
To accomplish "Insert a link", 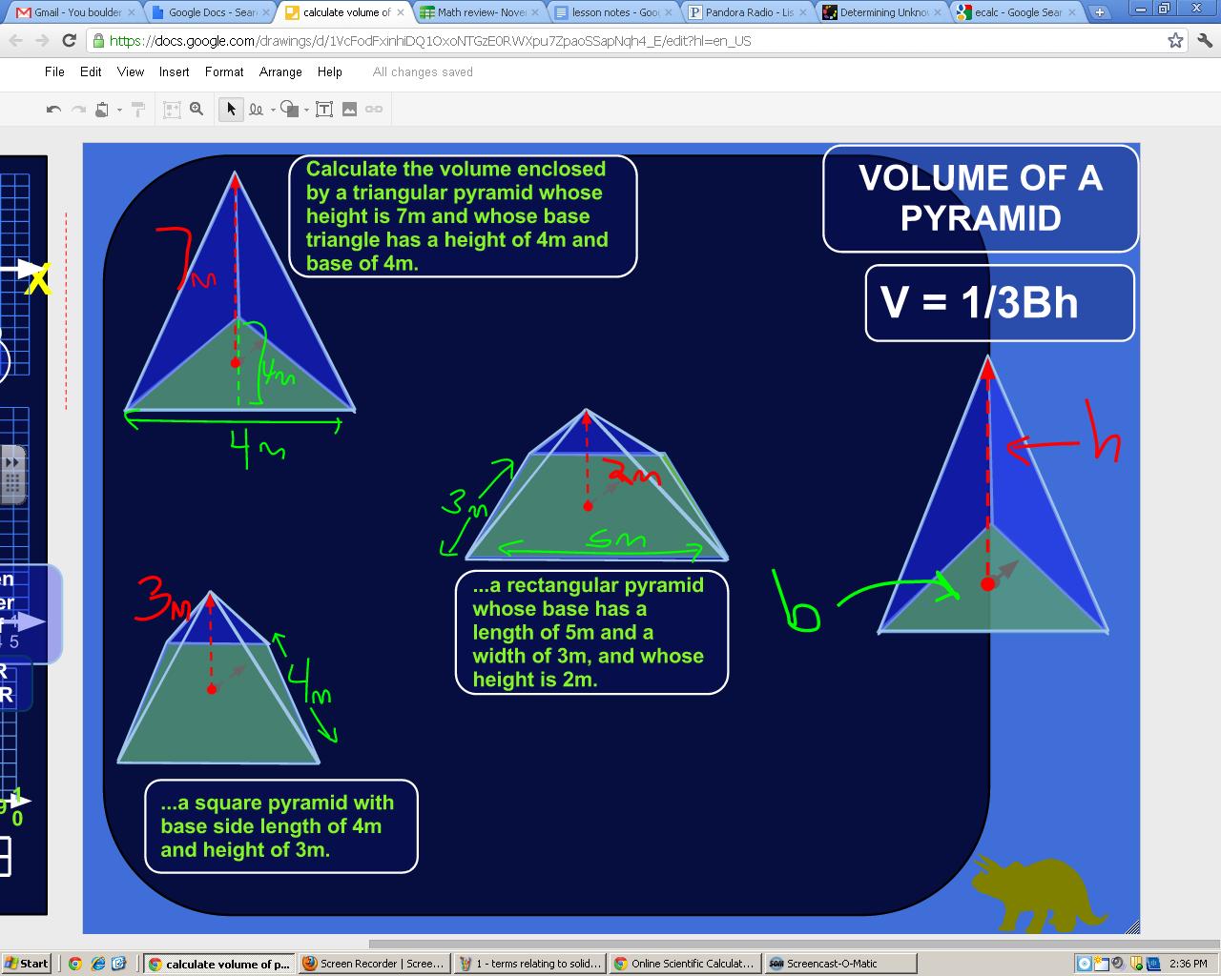I will pyautogui.click(x=374, y=108).
